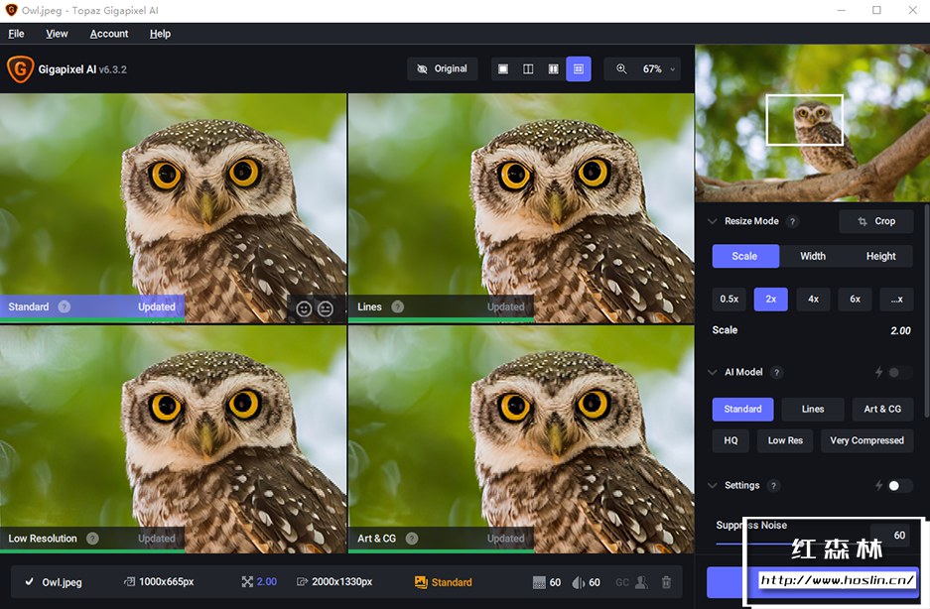Select Scale resize mode
This screenshot has width=930, height=609.
click(745, 256)
